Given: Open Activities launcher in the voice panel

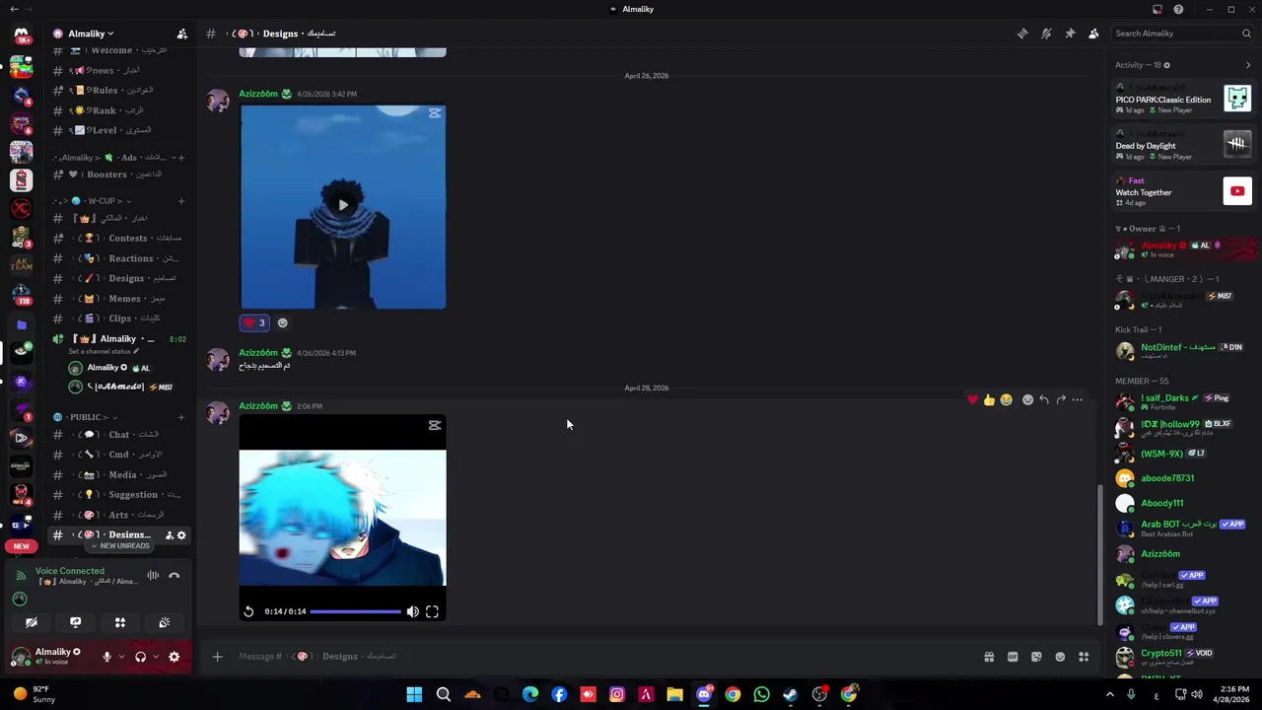Looking at the screenshot, I should tap(120, 622).
